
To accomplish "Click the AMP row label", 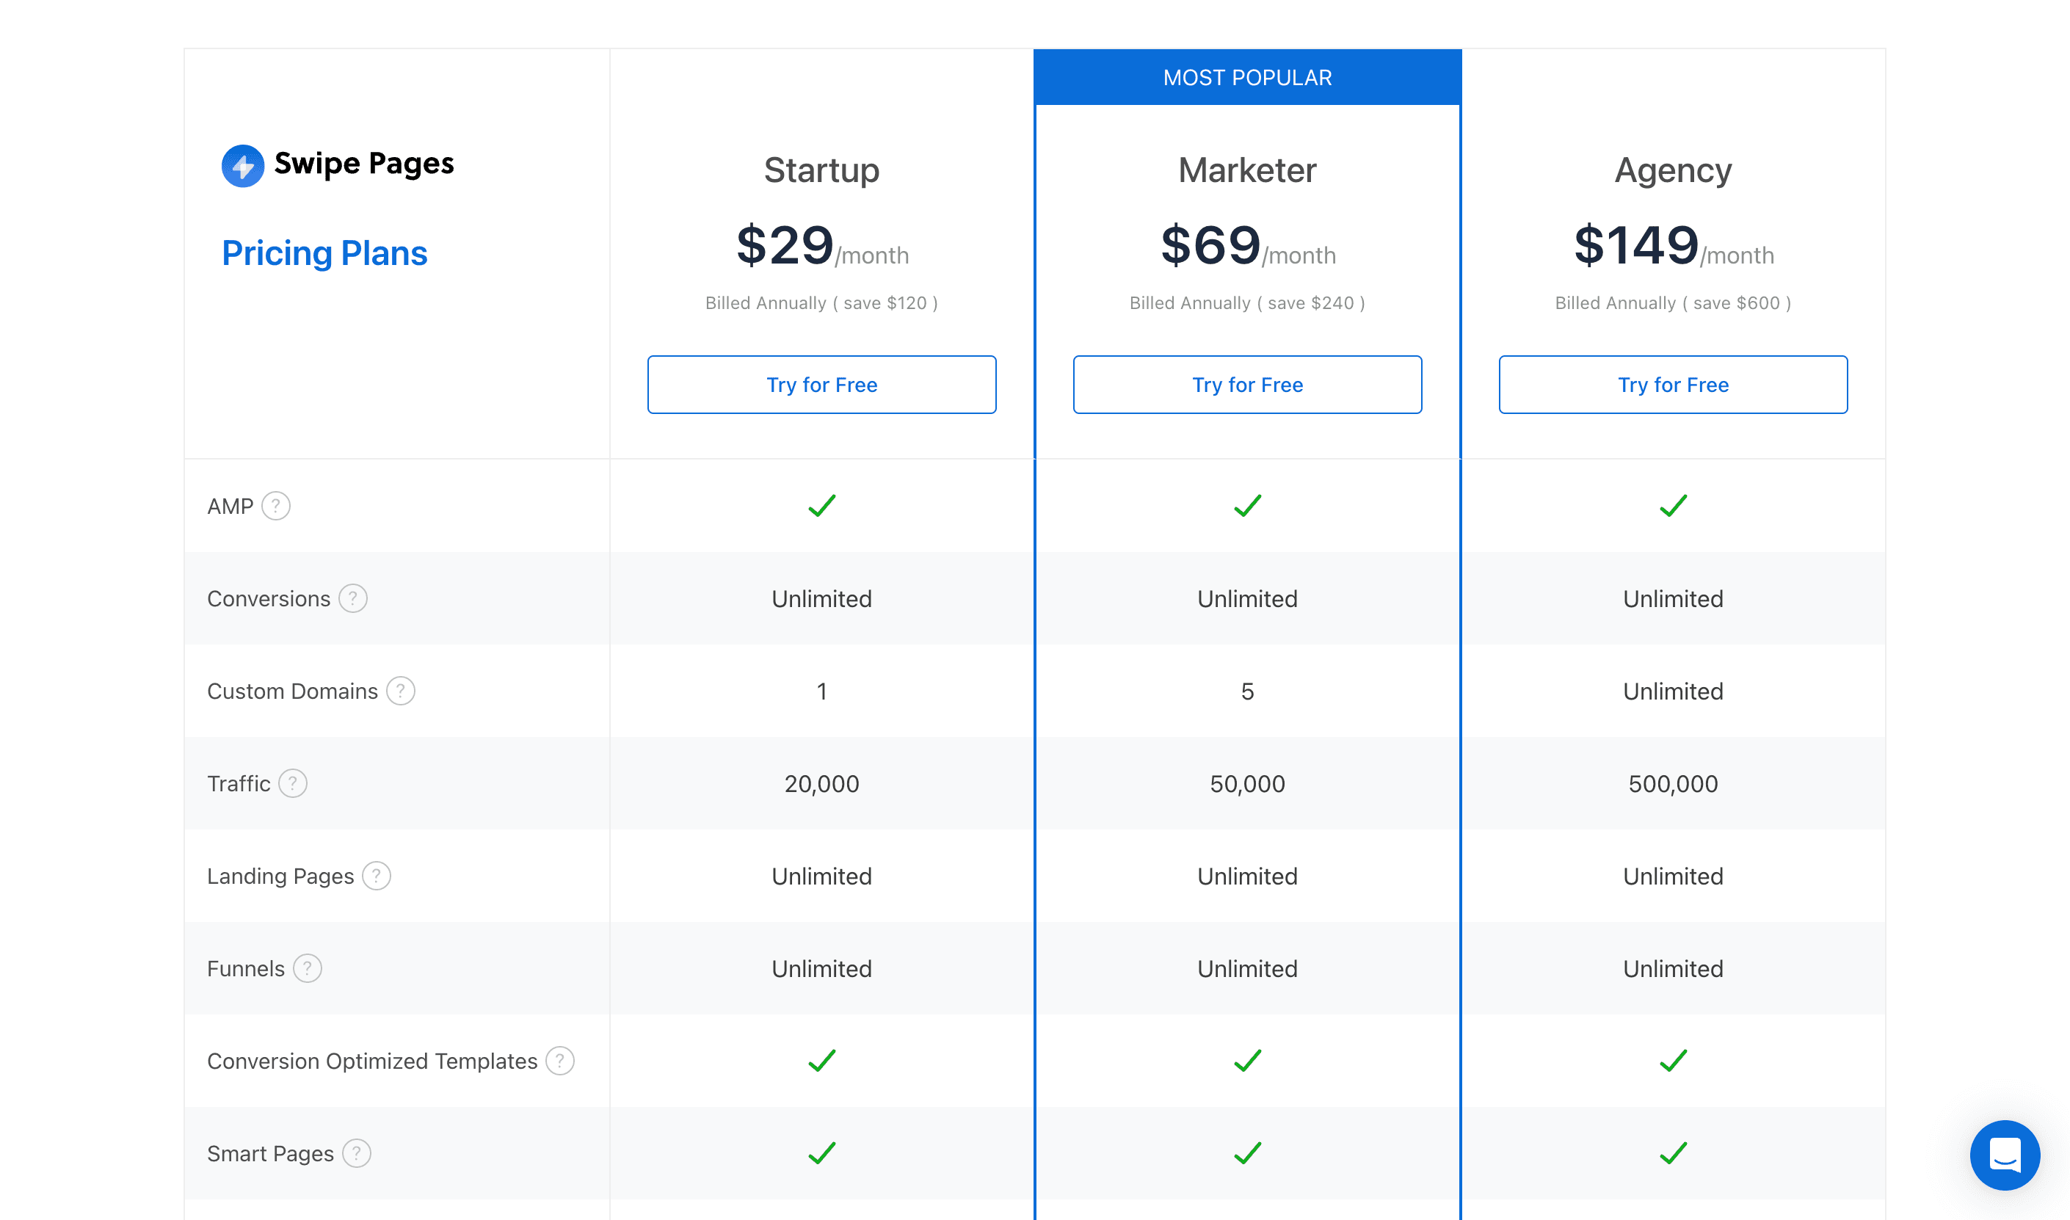I will click(230, 506).
